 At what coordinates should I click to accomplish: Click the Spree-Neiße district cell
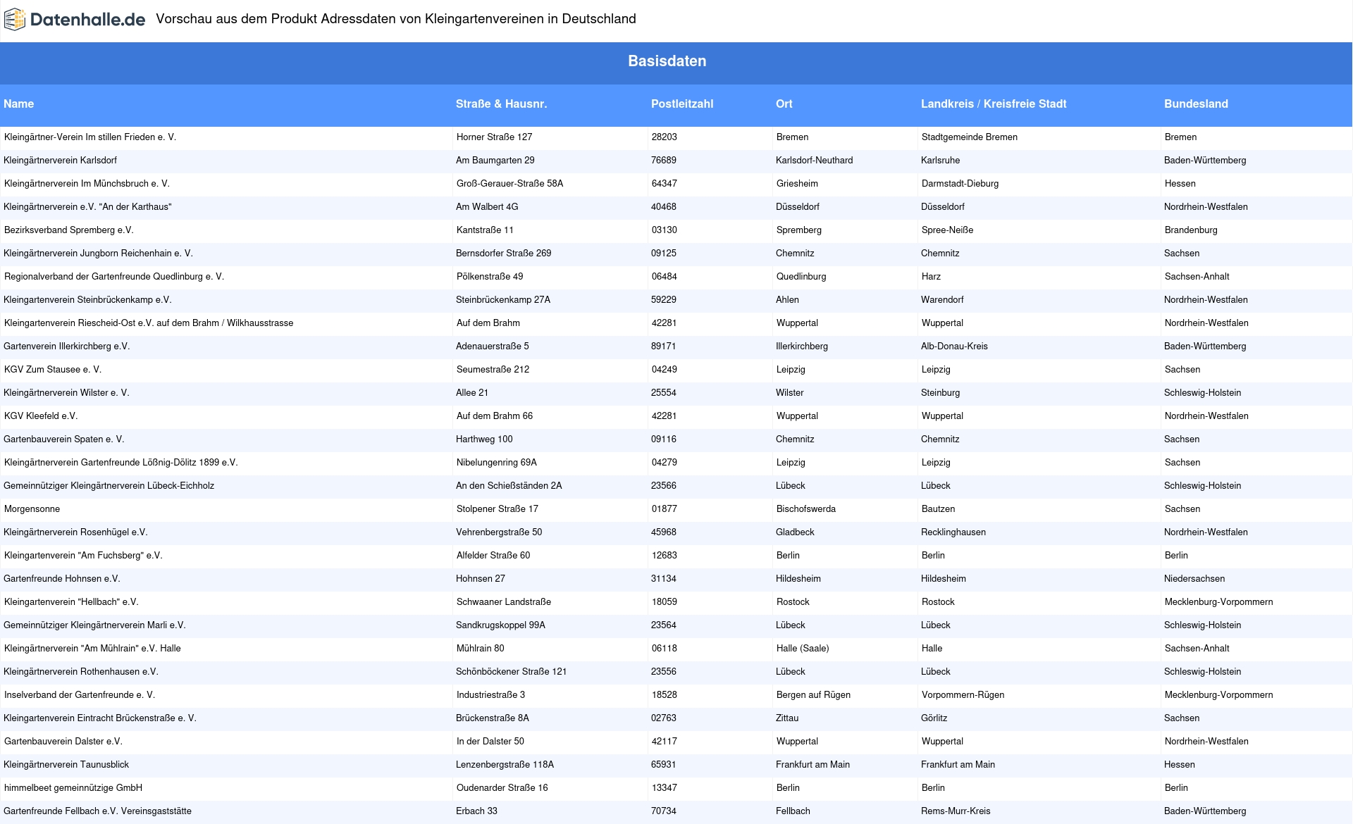click(948, 230)
